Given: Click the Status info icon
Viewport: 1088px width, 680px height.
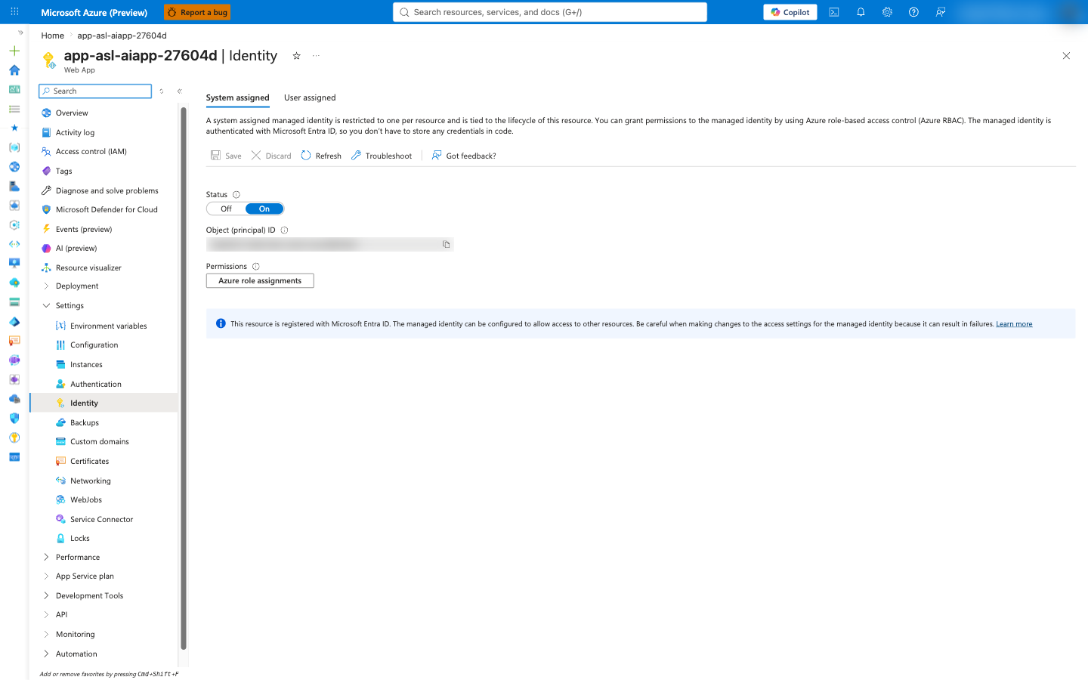Looking at the screenshot, I should 236,195.
